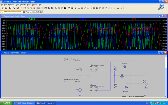Create a new schematic from the toolbar
The height and width of the screenshot is (105, 168).
point(3,8)
